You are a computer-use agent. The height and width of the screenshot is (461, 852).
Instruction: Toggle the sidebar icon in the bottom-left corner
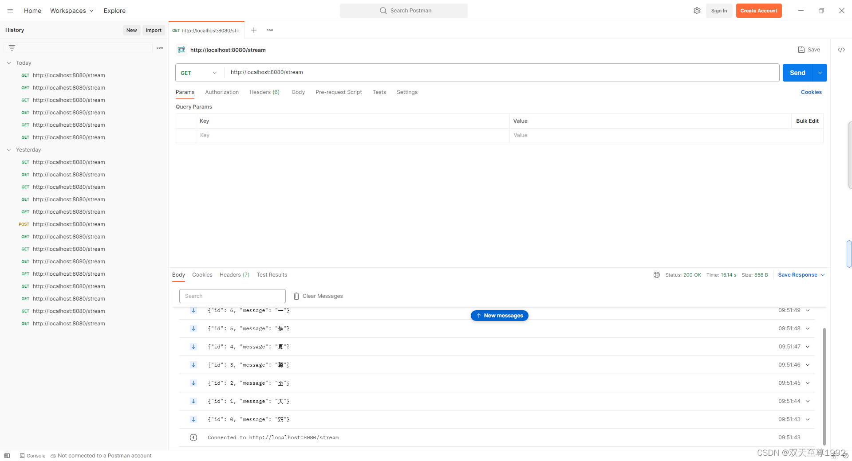(7, 455)
